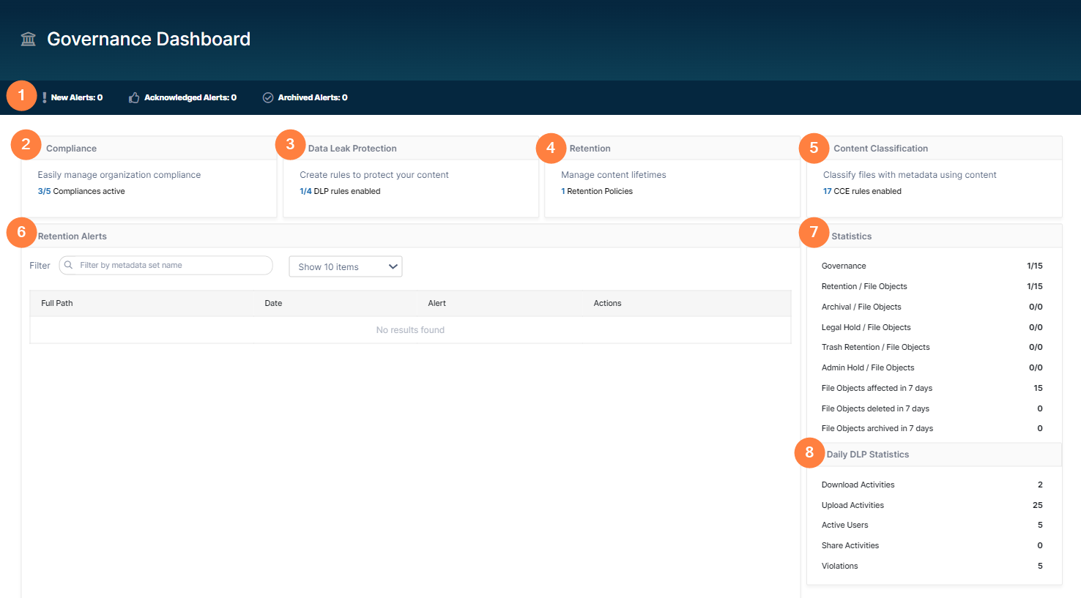Click the Share Activities row
The image size is (1081, 598).
(932, 545)
